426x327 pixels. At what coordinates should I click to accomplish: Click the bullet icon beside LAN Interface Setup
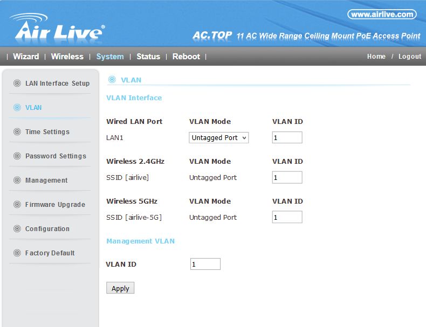[17, 83]
